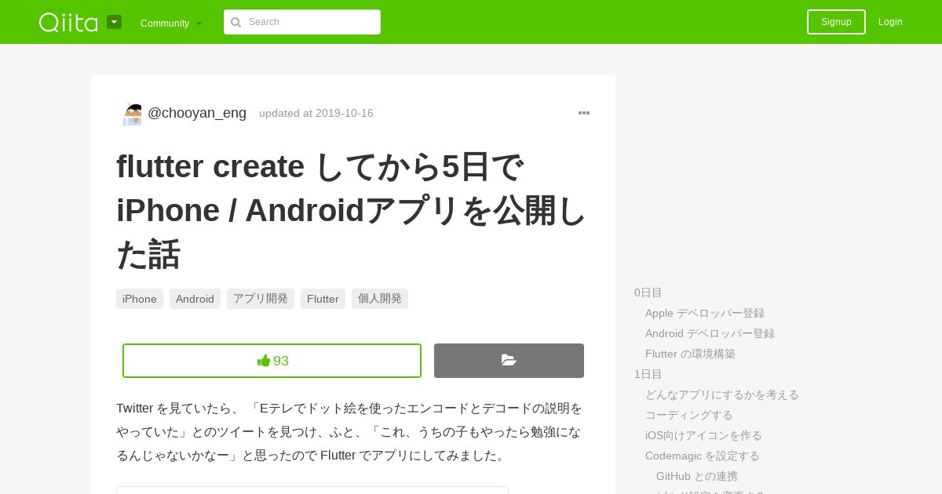Select the 個人開発 tag
942x494 pixels.
pyautogui.click(x=380, y=299)
